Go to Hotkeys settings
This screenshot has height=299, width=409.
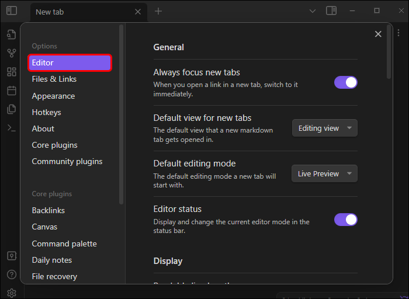pyautogui.click(x=46, y=112)
